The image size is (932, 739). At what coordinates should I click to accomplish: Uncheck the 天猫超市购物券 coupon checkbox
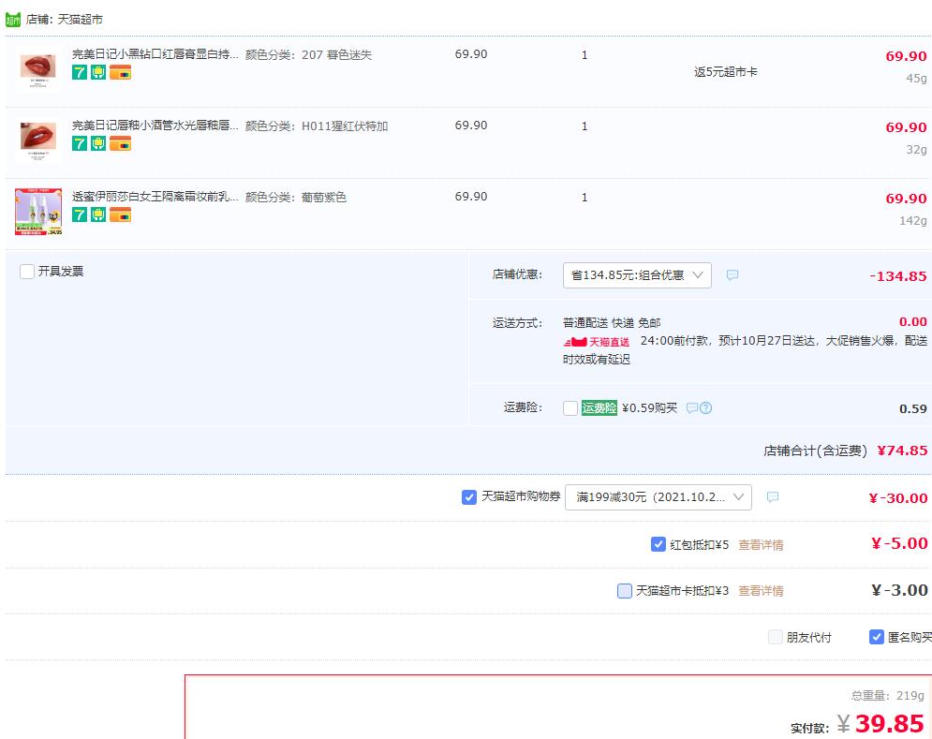click(469, 497)
